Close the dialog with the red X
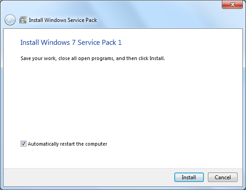The image size is (246, 190). pyautogui.click(x=233, y=4)
